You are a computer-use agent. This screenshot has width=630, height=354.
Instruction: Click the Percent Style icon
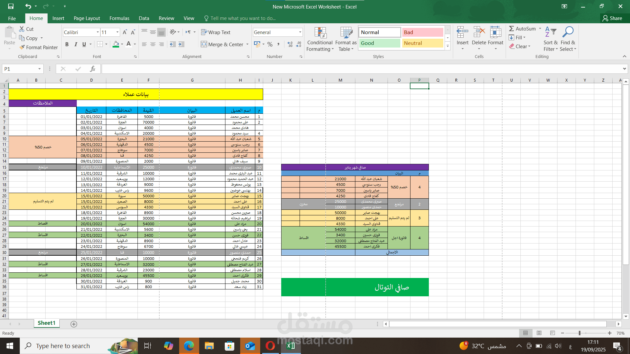click(270, 44)
